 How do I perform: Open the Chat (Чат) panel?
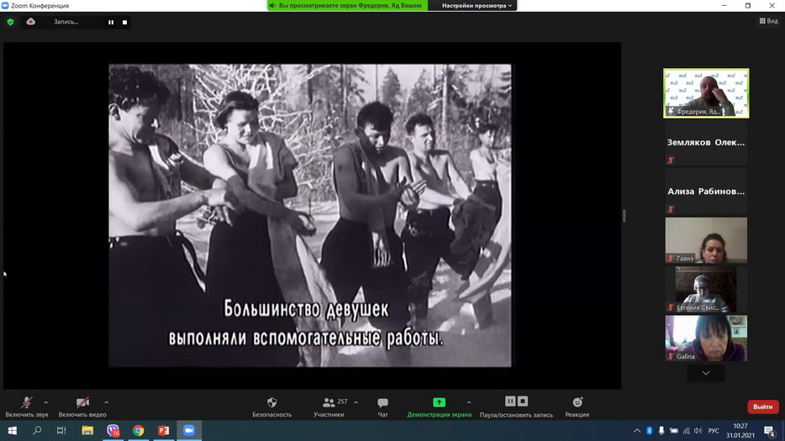(x=382, y=403)
